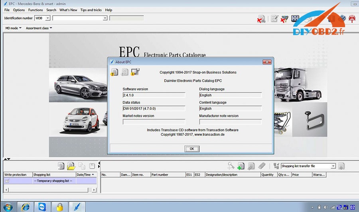Sort by the Date/Time column header

pyautogui.click(x=86, y=174)
